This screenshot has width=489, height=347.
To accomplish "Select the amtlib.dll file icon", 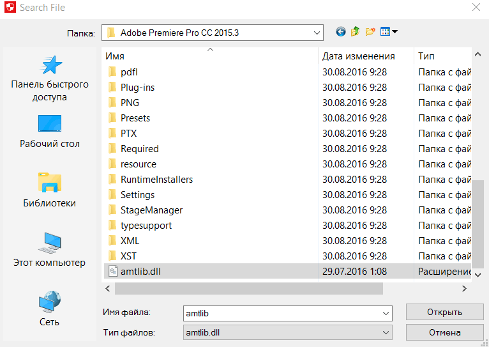I will (x=112, y=271).
